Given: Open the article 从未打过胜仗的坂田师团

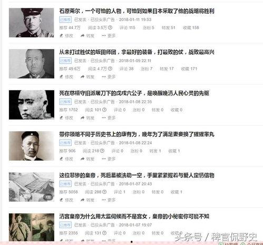Looking at the screenshot, I should 137,52.
